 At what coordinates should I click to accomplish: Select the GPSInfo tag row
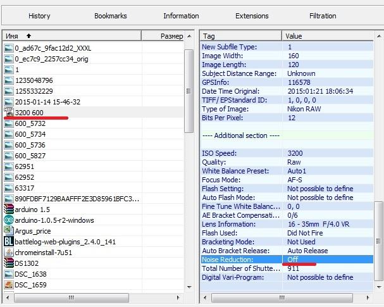287,82
